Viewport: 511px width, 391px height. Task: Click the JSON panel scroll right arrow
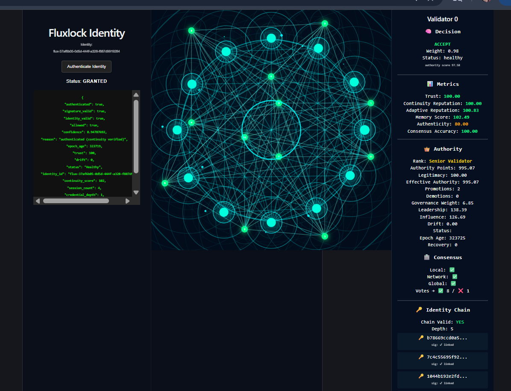click(127, 201)
